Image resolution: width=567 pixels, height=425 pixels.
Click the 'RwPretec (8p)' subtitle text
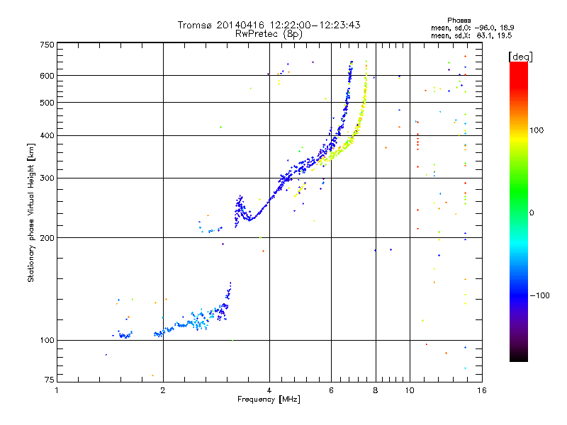pyautogui.click(x=269, y=34)
